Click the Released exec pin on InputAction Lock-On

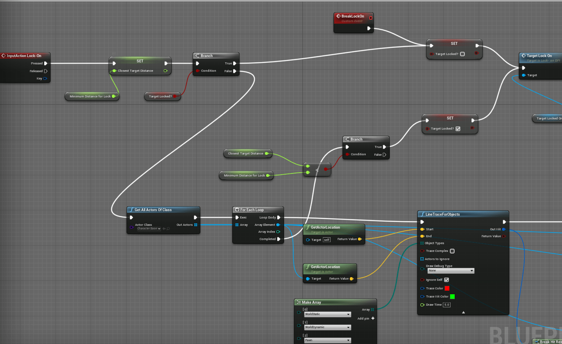coord(46,71)
